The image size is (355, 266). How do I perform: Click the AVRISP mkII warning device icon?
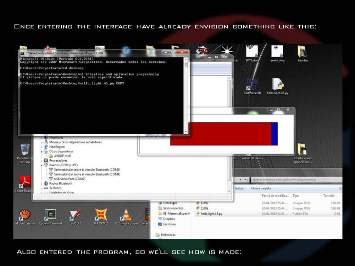51,156
